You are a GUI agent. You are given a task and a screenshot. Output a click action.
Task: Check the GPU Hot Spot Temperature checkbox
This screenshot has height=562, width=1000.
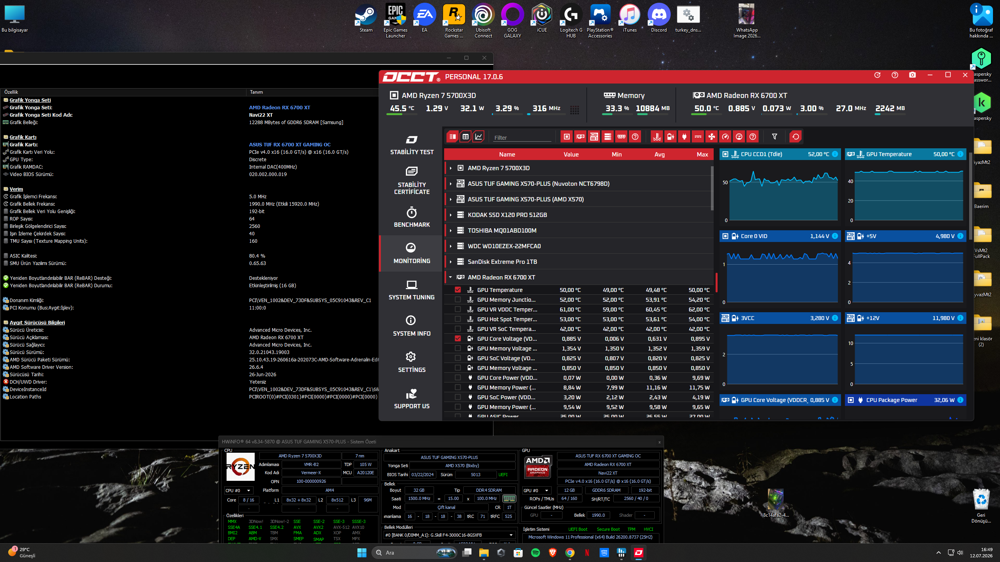458,319
